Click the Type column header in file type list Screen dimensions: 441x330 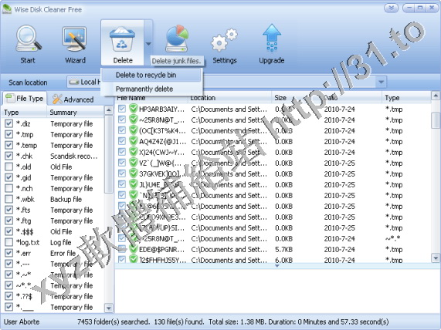[x=24, y=113]
